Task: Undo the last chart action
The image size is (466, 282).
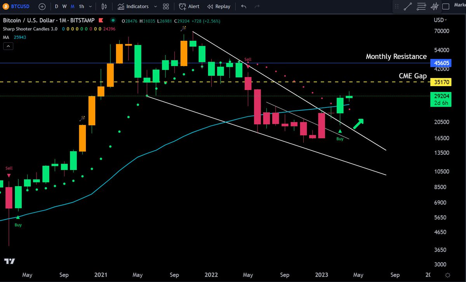Action: click(243, 7)
